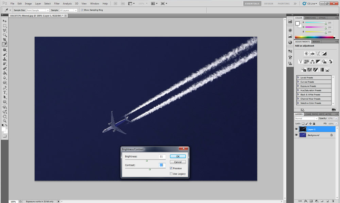Toggle the Preview checkbox

pyautogui.click(x=171, y=168)
